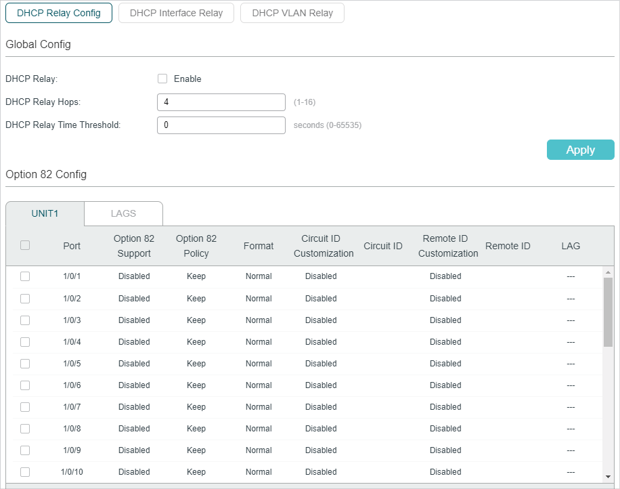The width and height of the screenshot is (620, 489).
Task: Switch to the LAGS tab
Action: [123, 213]
